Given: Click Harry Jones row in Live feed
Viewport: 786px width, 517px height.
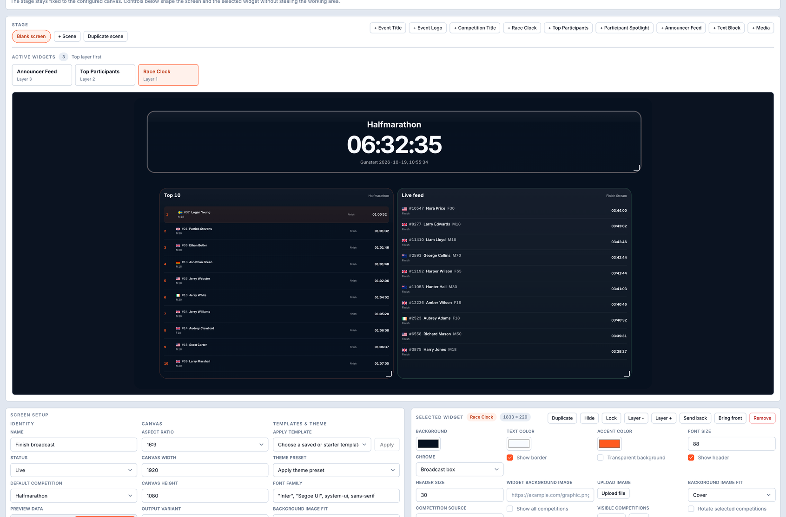Looking at the screenshot, I should 514,352.
